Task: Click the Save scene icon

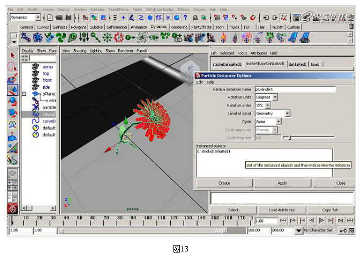Action: coord(69,18)
